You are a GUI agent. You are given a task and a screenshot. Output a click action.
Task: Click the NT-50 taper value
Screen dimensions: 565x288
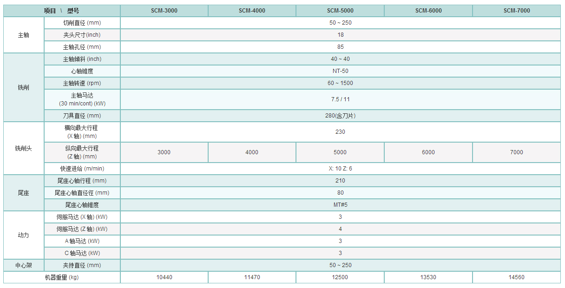(340, 71)
